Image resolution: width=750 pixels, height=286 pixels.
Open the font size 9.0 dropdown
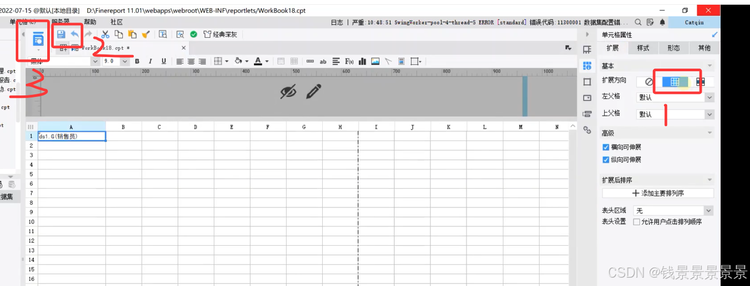point(124,61)
